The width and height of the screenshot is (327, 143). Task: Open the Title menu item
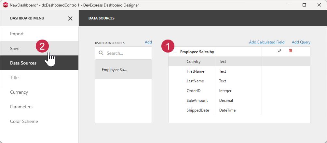click(39, 77)
